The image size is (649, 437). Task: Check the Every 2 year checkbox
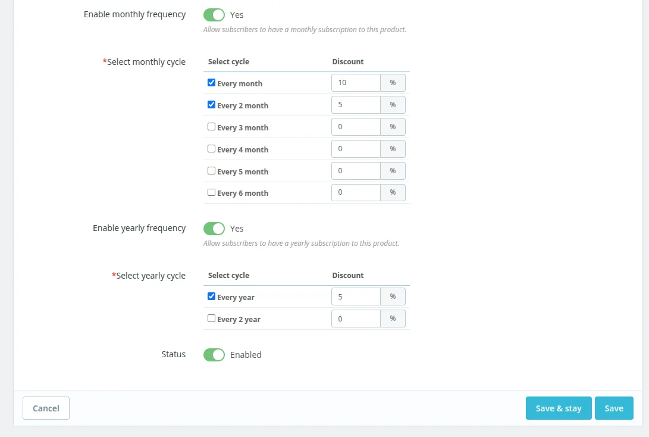click(211, 319)
